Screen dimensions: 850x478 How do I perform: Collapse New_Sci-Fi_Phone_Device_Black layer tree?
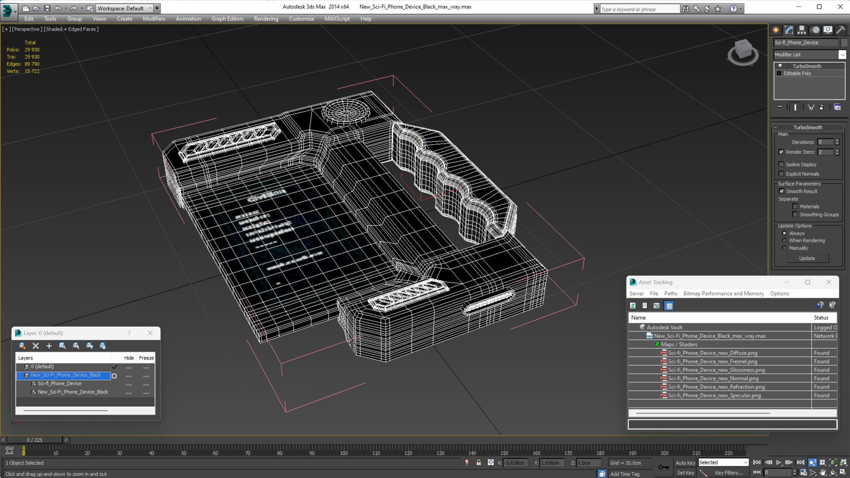pyautogui.click(x=19, y=375)
